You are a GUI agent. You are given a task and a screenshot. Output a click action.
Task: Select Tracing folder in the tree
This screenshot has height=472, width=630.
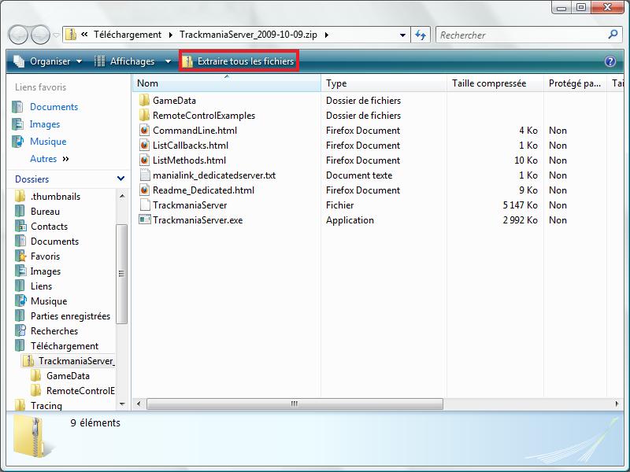pos(46,405)
